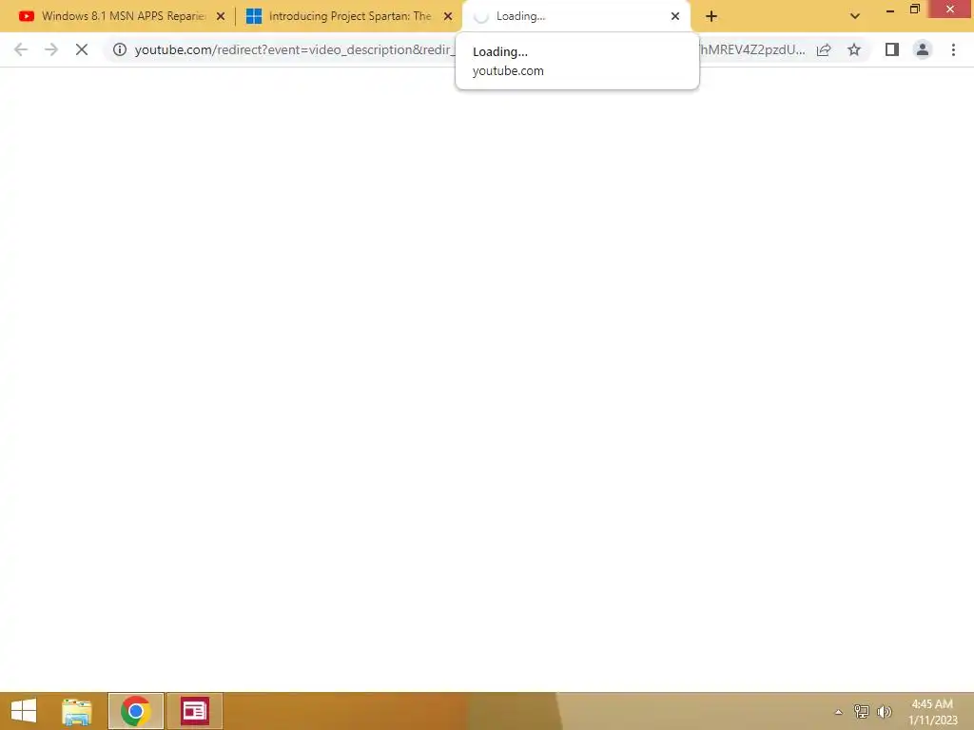Show hidden system tray icons
This screenshot has height=730, width=974.
pos(839,712)
